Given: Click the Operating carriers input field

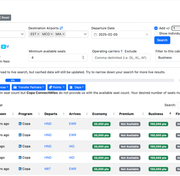Looking at the screenshot, I should (x=121, y=58).
